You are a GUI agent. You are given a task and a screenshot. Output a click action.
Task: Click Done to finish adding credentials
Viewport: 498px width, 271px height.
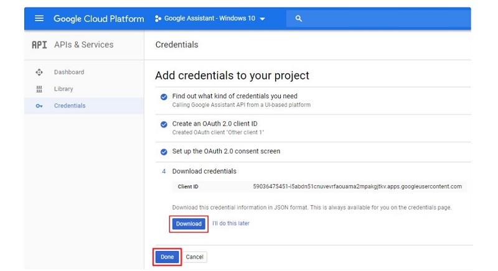pos(167,257)
